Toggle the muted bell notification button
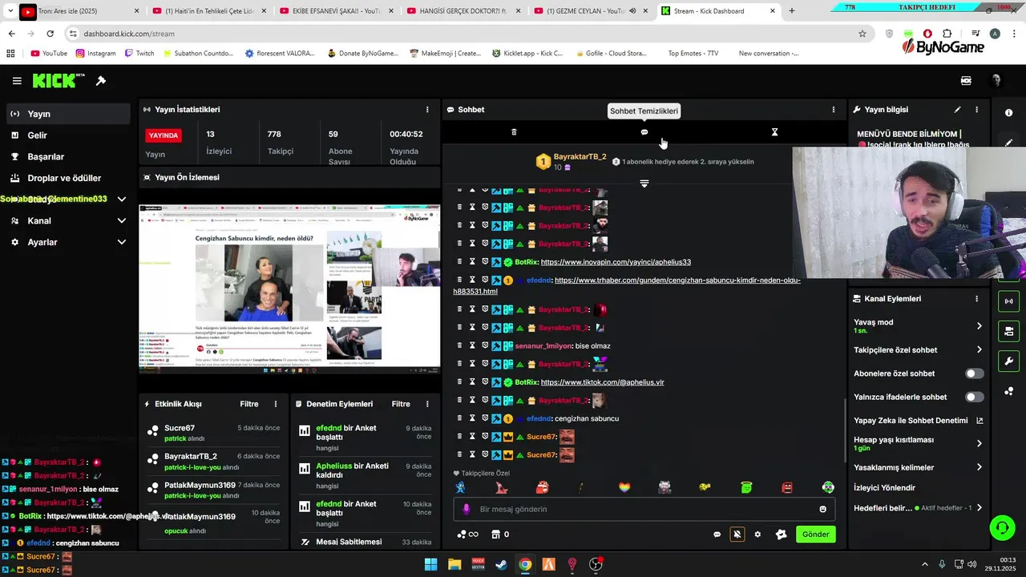Viewport: 1026px width, 577px height. (x=737, y=535)
